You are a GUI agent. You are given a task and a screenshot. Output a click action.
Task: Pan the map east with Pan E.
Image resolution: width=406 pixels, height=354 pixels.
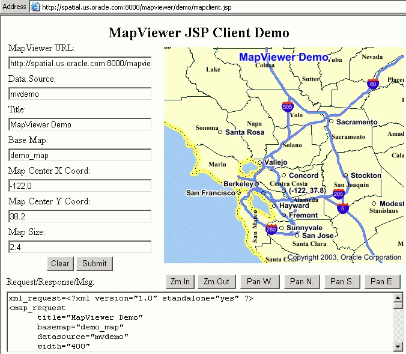382,281
